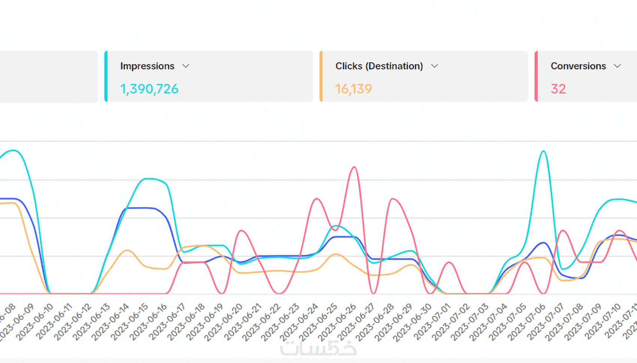Viewport: 637px width, 363px height.
Task: Expand the Clicks (Destination) dropdown arrow
Action: 434,66
